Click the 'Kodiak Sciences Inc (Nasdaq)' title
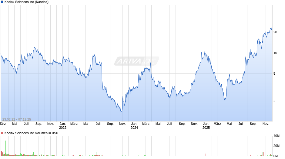 27,2
